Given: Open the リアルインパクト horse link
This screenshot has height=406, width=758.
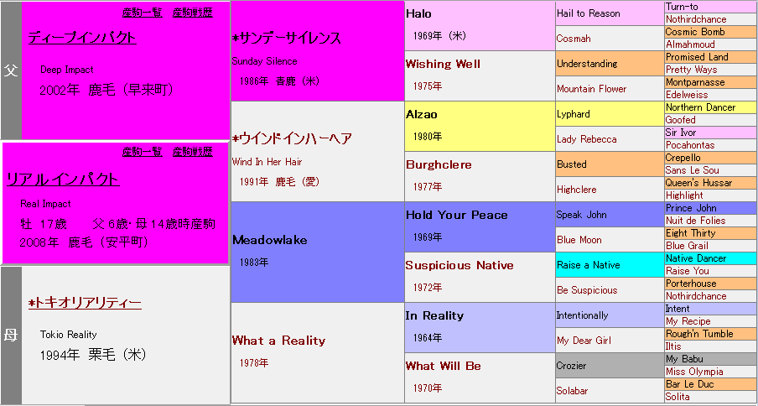Looking at the screenshot, I should pos(62,180).
